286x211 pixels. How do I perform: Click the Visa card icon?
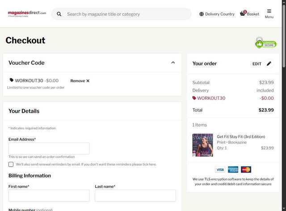coord(220,169)
